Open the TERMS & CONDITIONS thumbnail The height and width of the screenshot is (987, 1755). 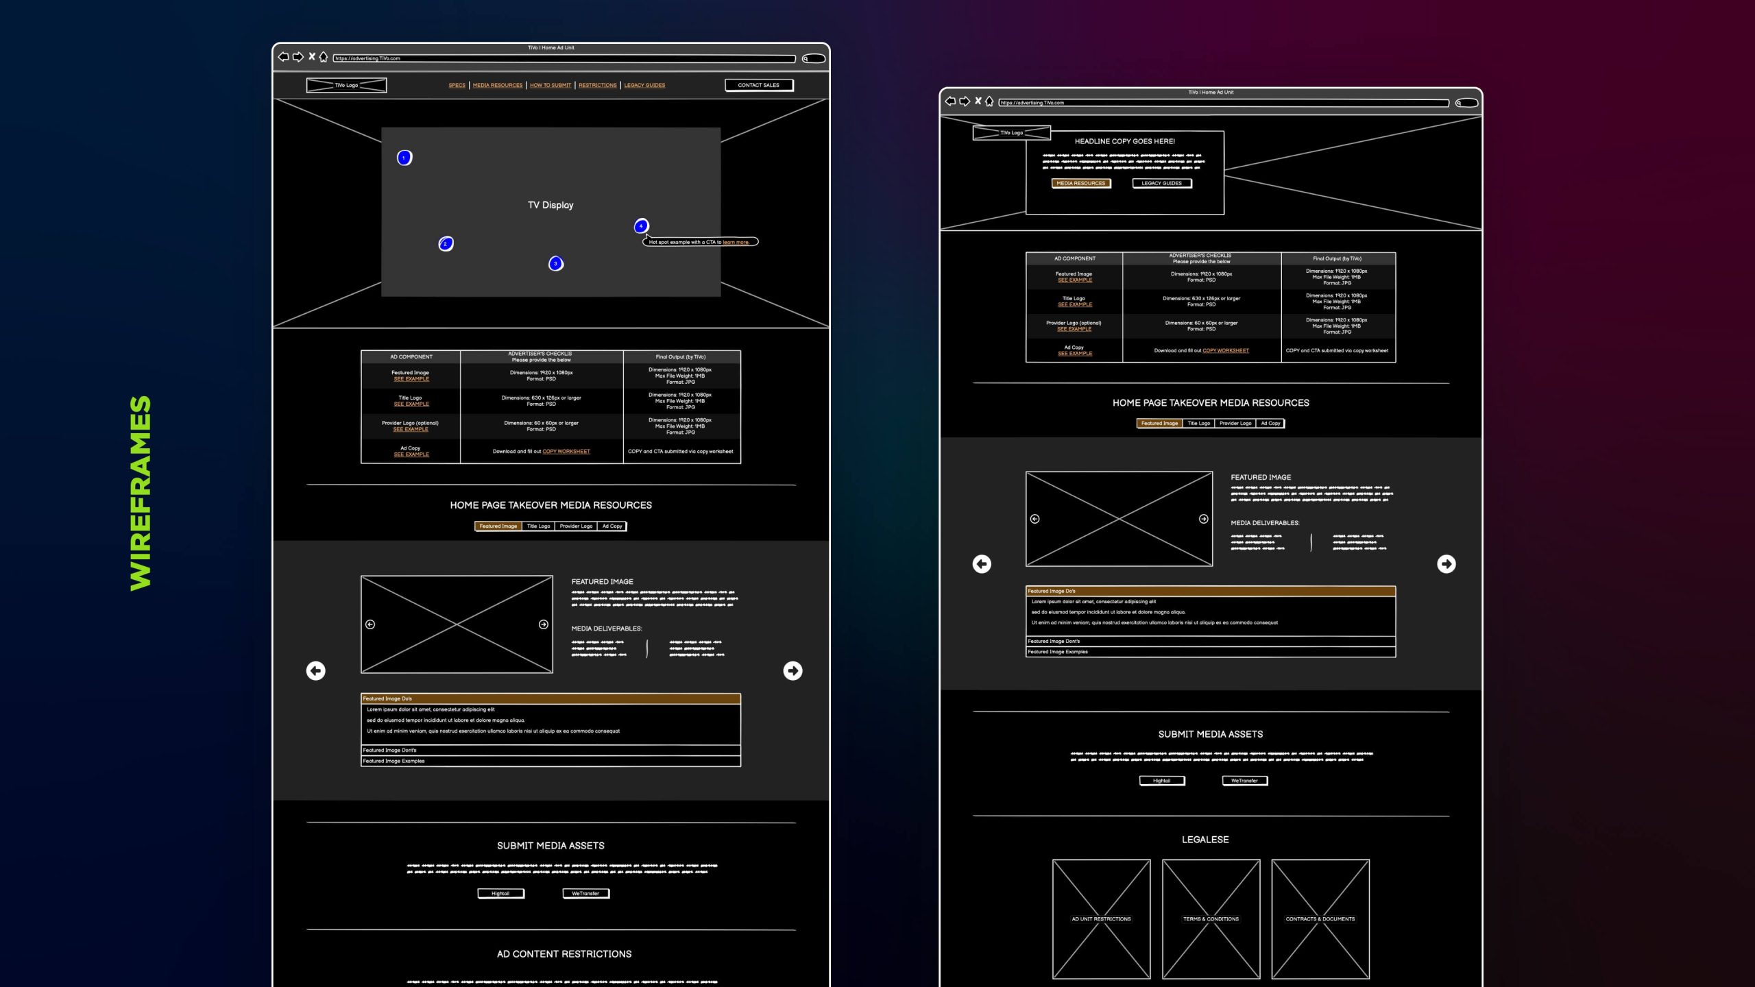tap(1211, 918)
